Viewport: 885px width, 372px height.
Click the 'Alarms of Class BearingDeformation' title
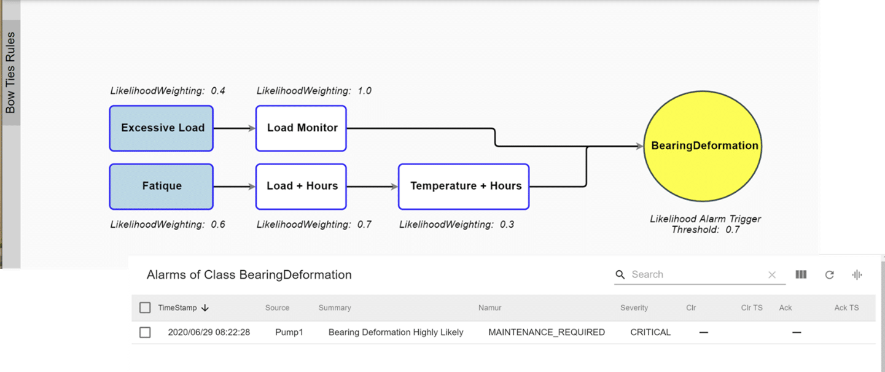coord(249,274)
